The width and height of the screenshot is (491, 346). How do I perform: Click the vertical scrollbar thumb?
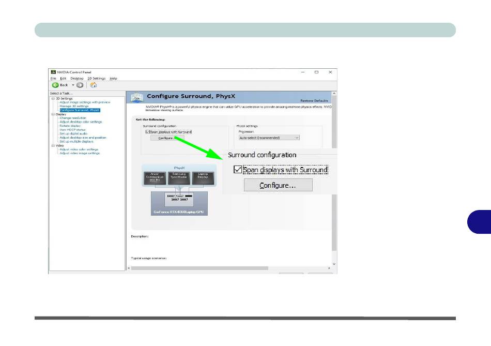334,173
